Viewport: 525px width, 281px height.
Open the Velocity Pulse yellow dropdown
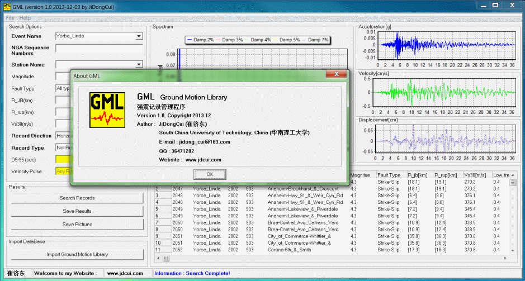tap(63, 172)
